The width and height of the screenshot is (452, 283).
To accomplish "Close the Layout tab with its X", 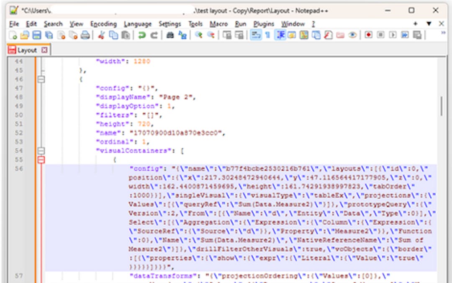I will pyautogui.click(x=44, y=50).
